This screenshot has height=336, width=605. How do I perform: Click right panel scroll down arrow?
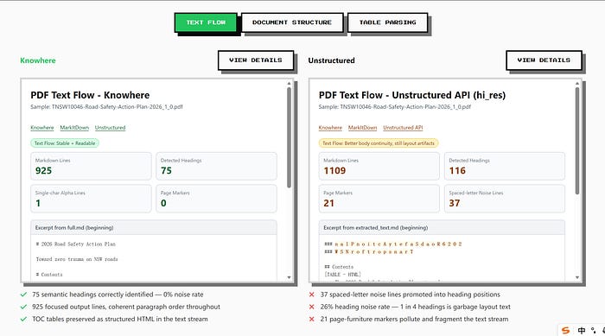pyautogui.click(x=577, y=277)
